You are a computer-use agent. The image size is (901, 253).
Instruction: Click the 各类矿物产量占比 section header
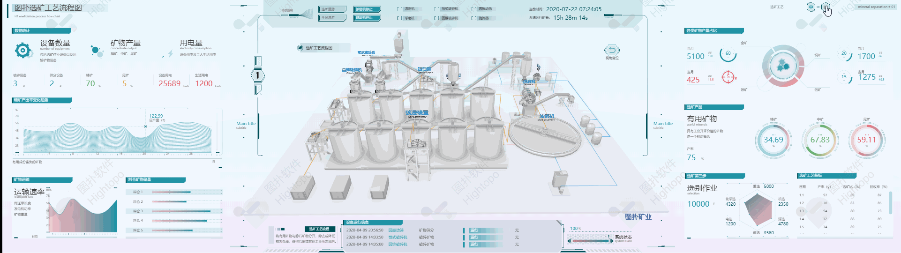point(714,31)
